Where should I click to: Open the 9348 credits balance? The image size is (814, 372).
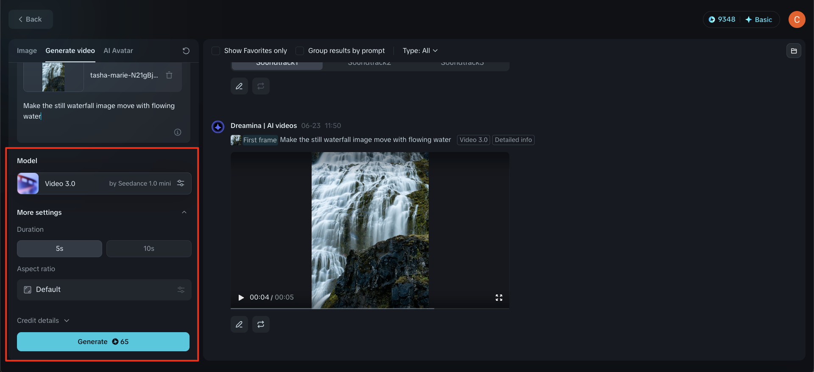[722, 19]
